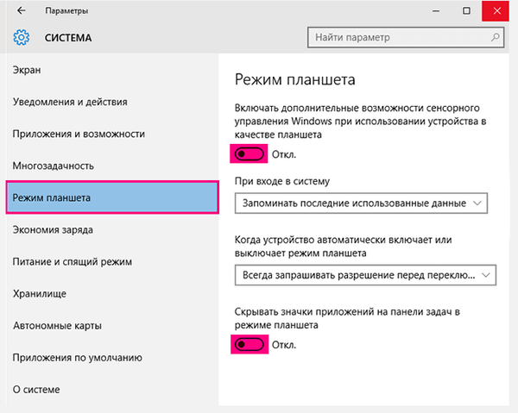Go to Питание и спящий режим
The height and width of the screenshot is (413, 518).
(72, 261)
